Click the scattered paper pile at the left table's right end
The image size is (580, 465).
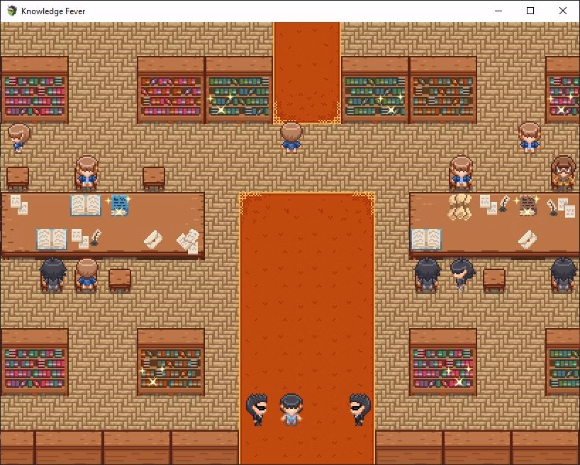189,241
